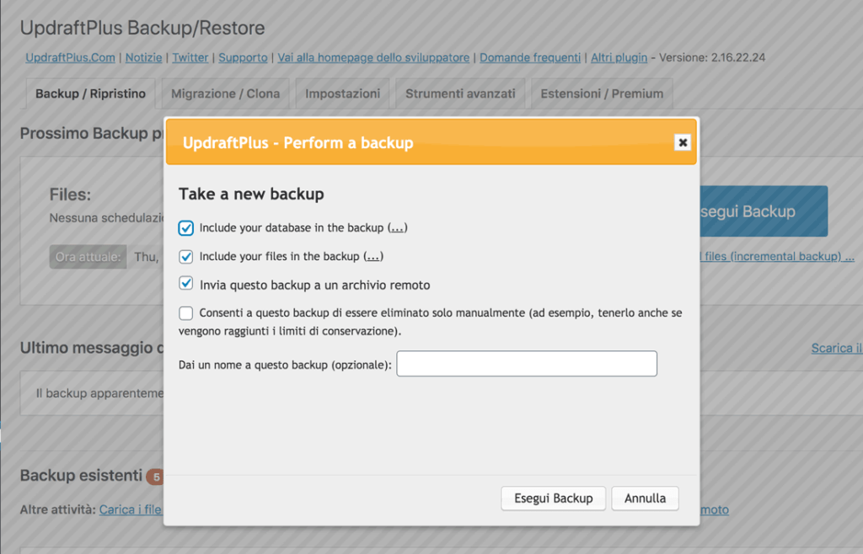Open Estensioni / Premium tab
Viewport: 863px width, 554px height.
(x=602, y=93)
